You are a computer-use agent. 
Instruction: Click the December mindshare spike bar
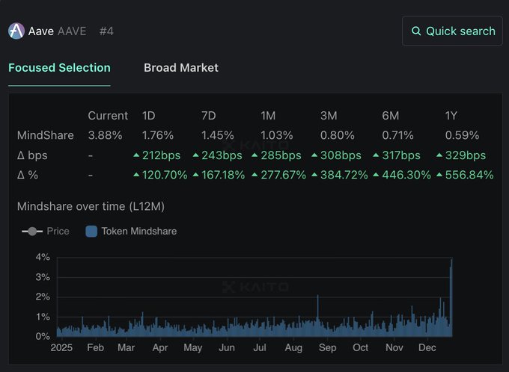tap(451, 299)
